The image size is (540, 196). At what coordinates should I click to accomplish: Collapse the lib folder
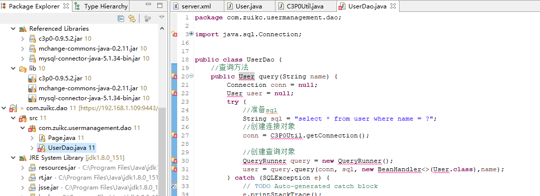coord(13,68)
